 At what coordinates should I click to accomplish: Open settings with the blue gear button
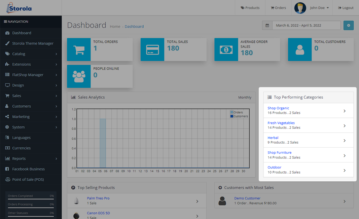tap(348, 26)
